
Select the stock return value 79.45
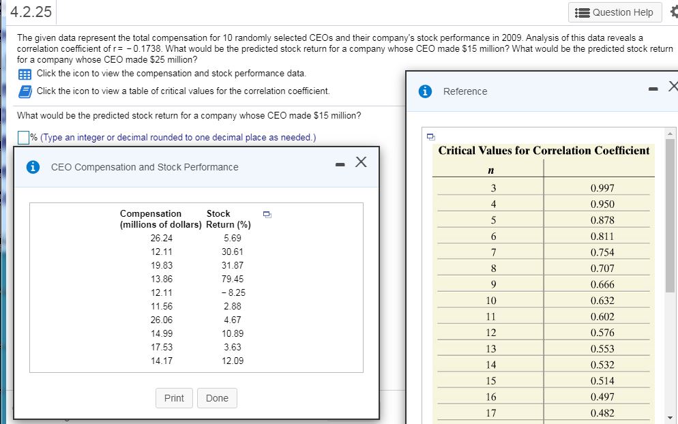(x=233, y=279)
